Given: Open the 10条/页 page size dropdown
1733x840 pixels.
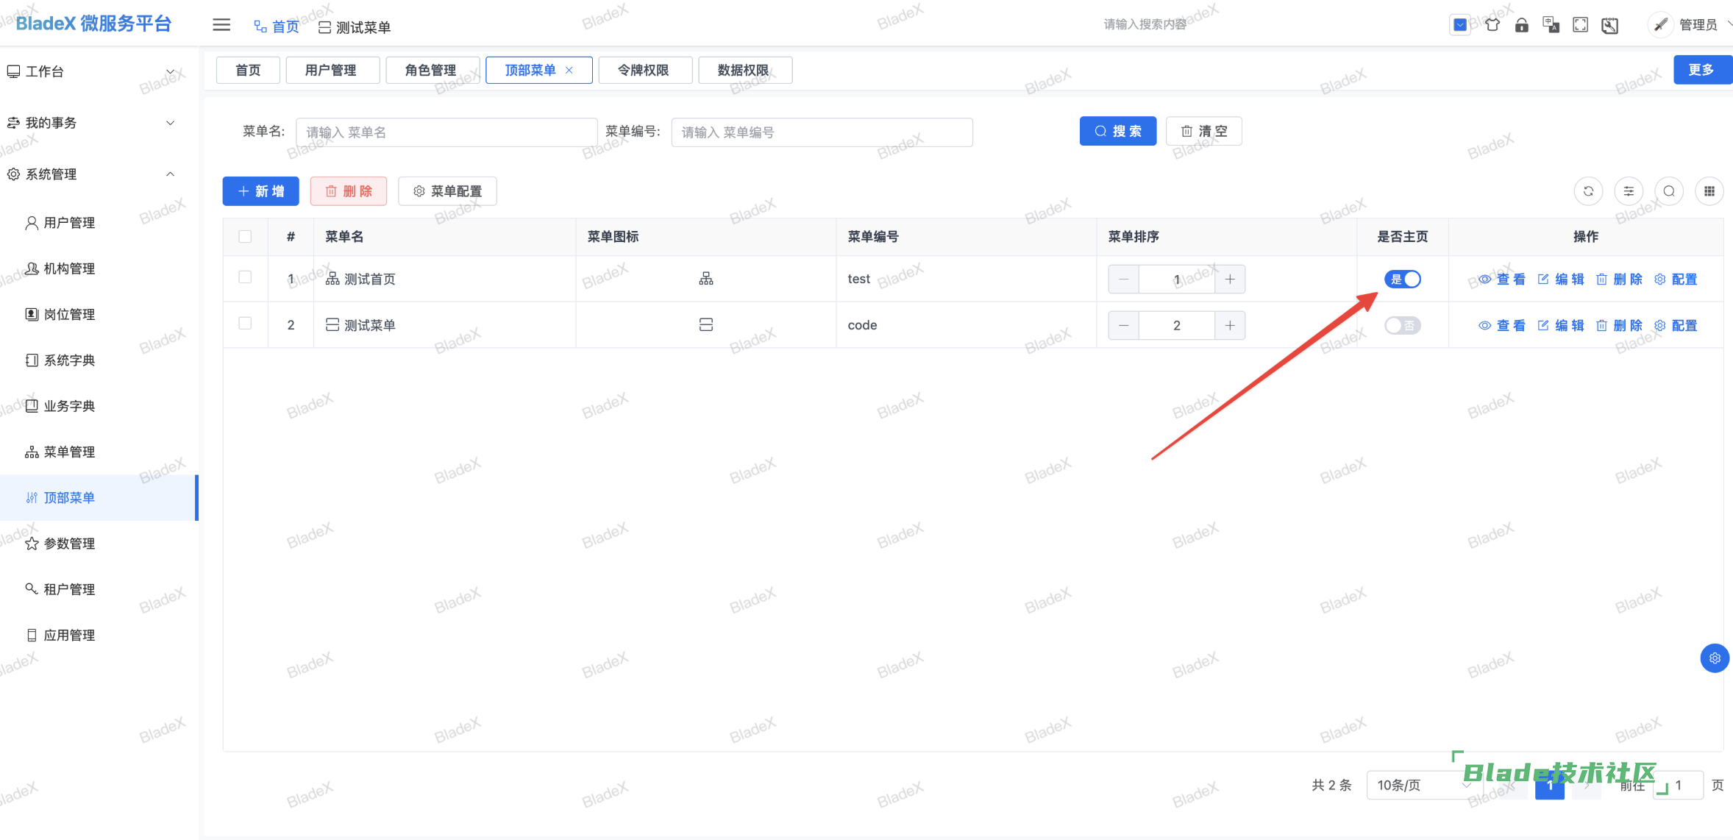Looking at the screenshot, I should point(1423,786).
